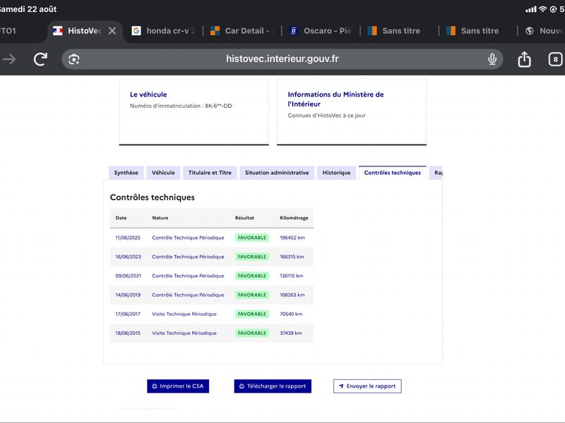Tap the Wi-Fi status icon
This screenshot has width=565, height=423.
(x=542, y=9)
